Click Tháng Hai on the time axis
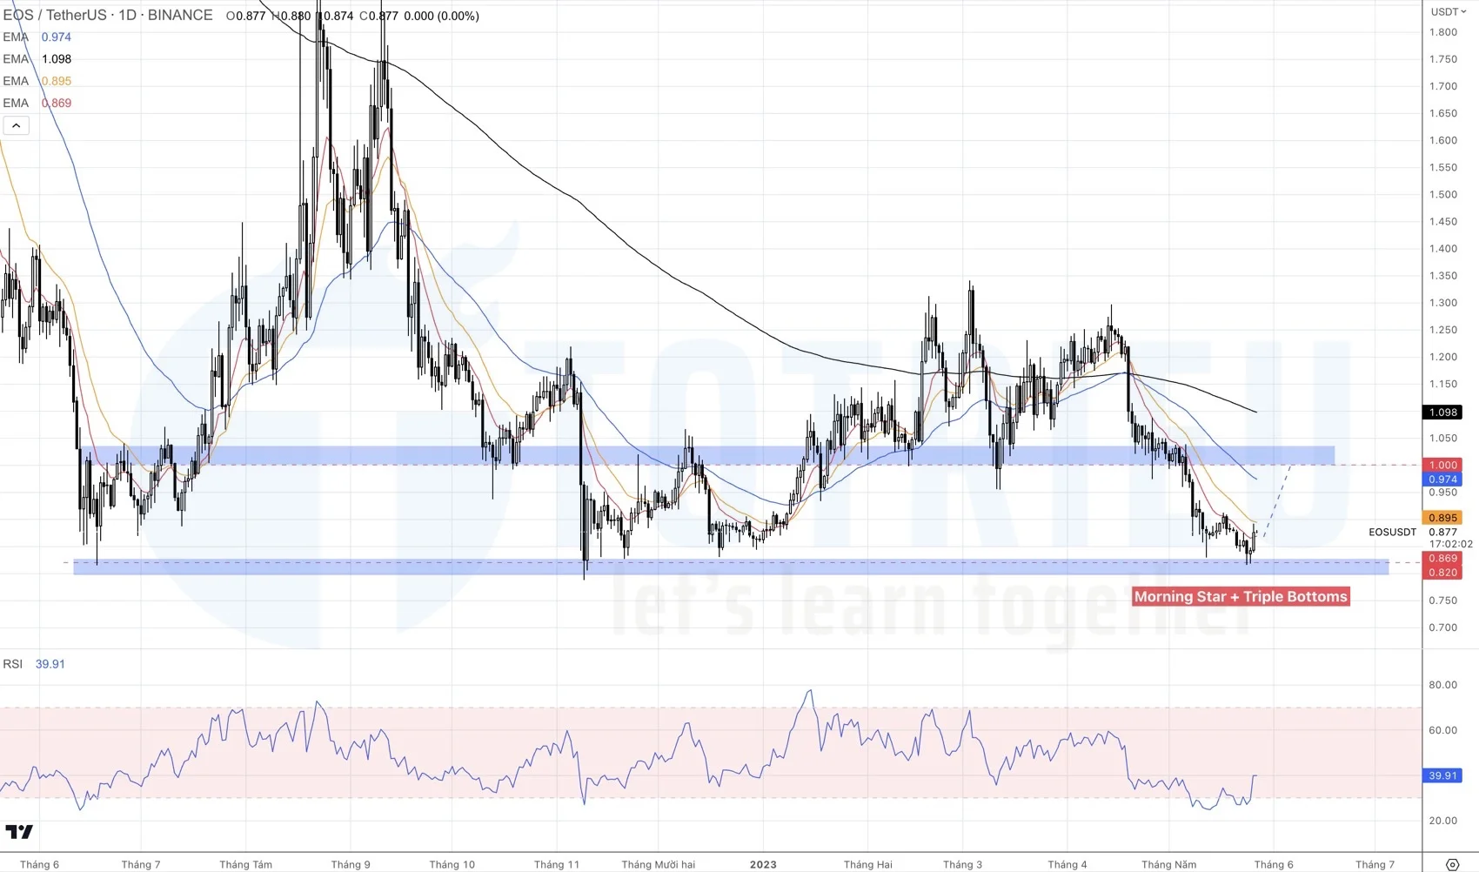This screenshot has width=1479, height=872. click(868, 864)
